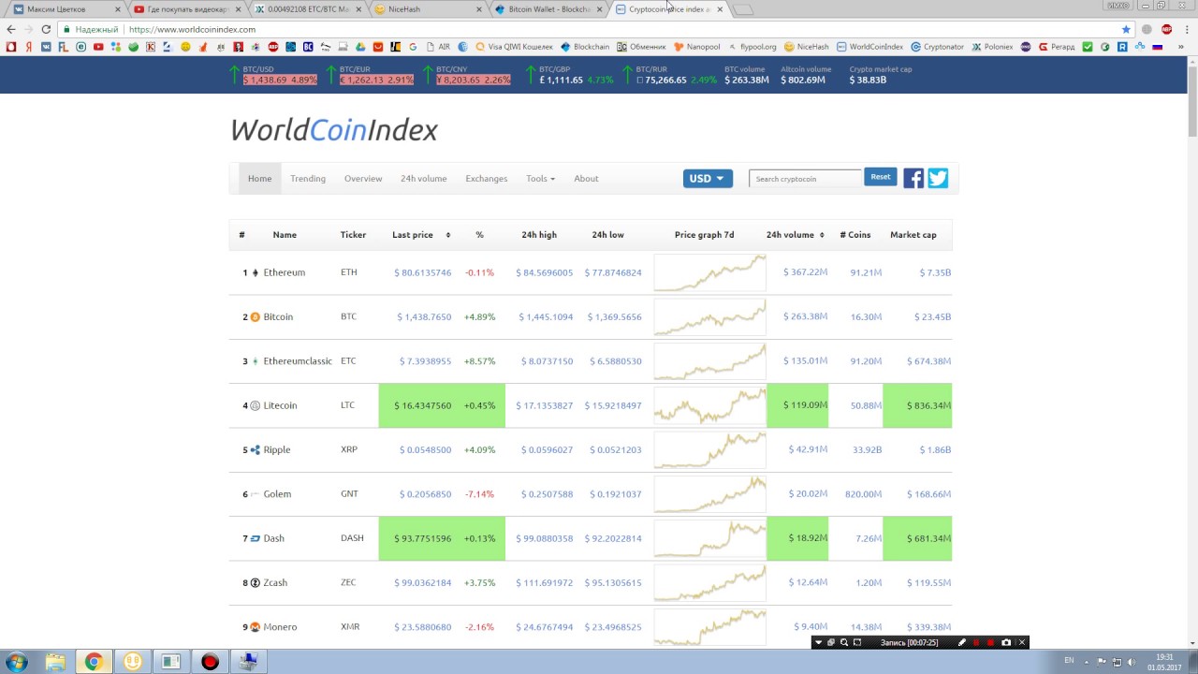The image size is (1198, 674).
Task: Open the Overview nav item
Action: pos(363,179)
